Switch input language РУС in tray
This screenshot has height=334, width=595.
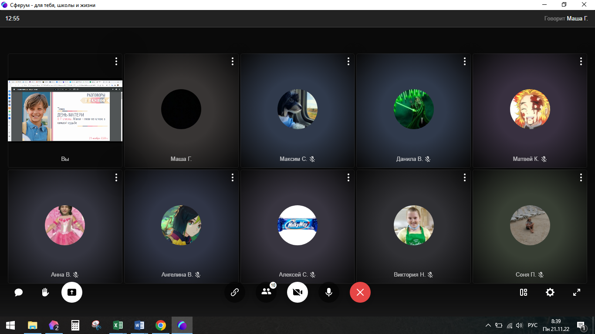click(533, 325)
